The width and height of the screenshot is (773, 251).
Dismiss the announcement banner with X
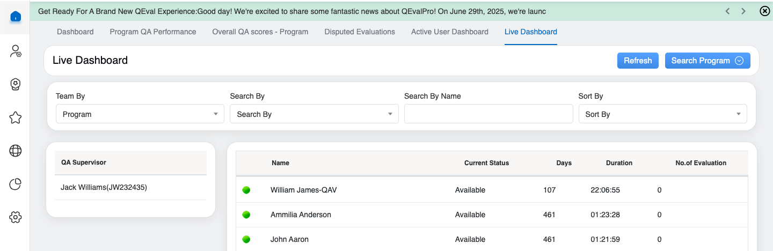click(765, 11)
